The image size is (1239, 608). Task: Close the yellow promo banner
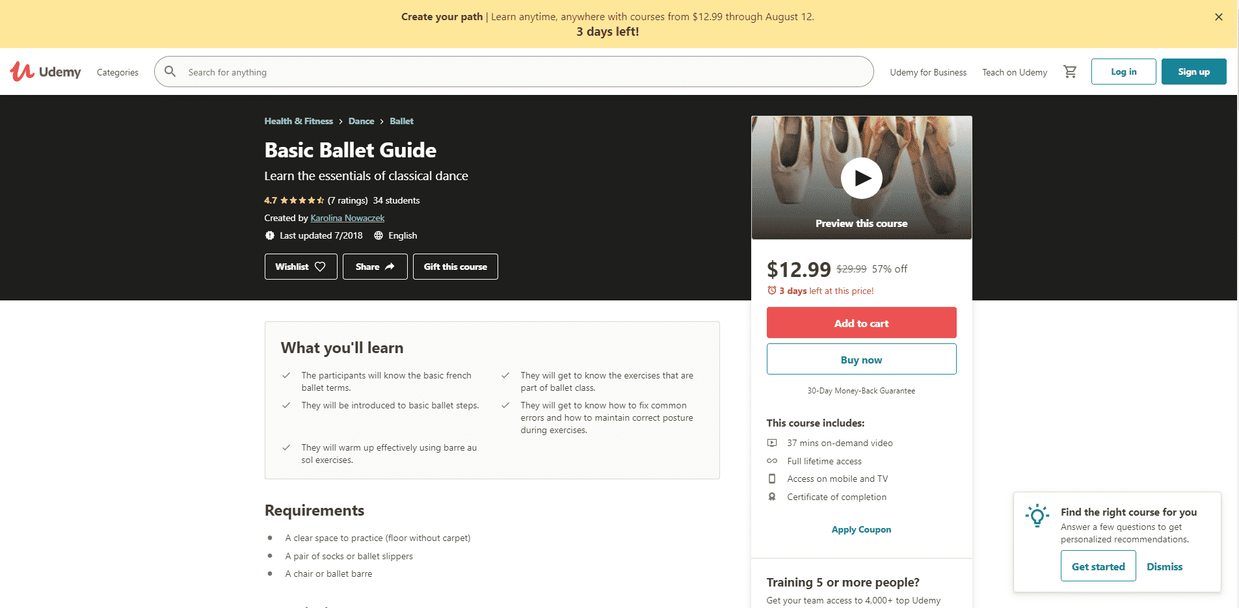tap(1219, 17)
